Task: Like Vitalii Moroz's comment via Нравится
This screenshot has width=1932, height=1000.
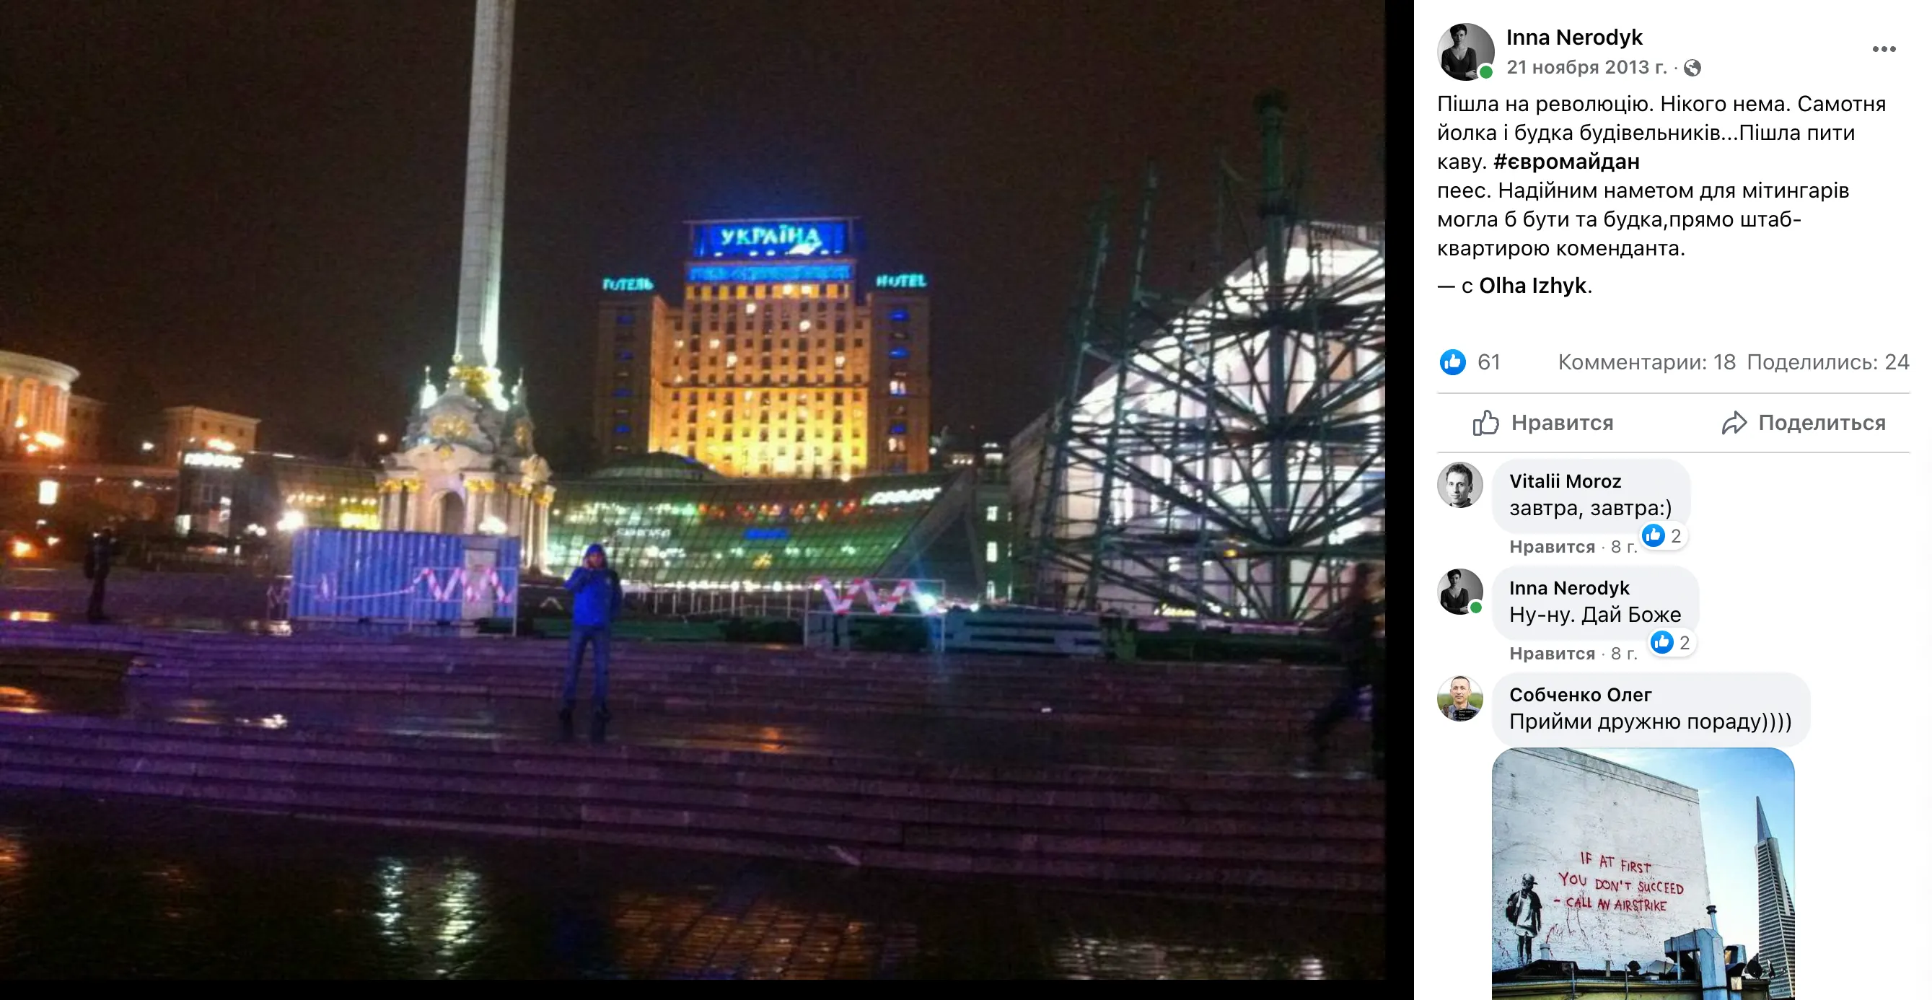Action: tap(1551, 547)
